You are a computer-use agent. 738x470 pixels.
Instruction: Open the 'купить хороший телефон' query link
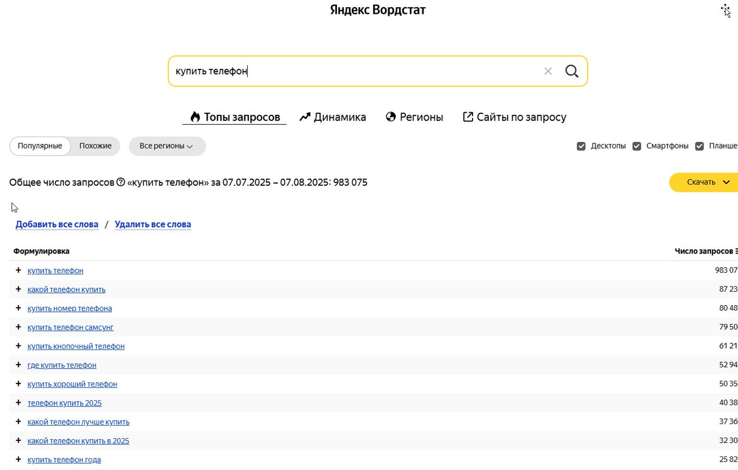(x=72, y=384)
